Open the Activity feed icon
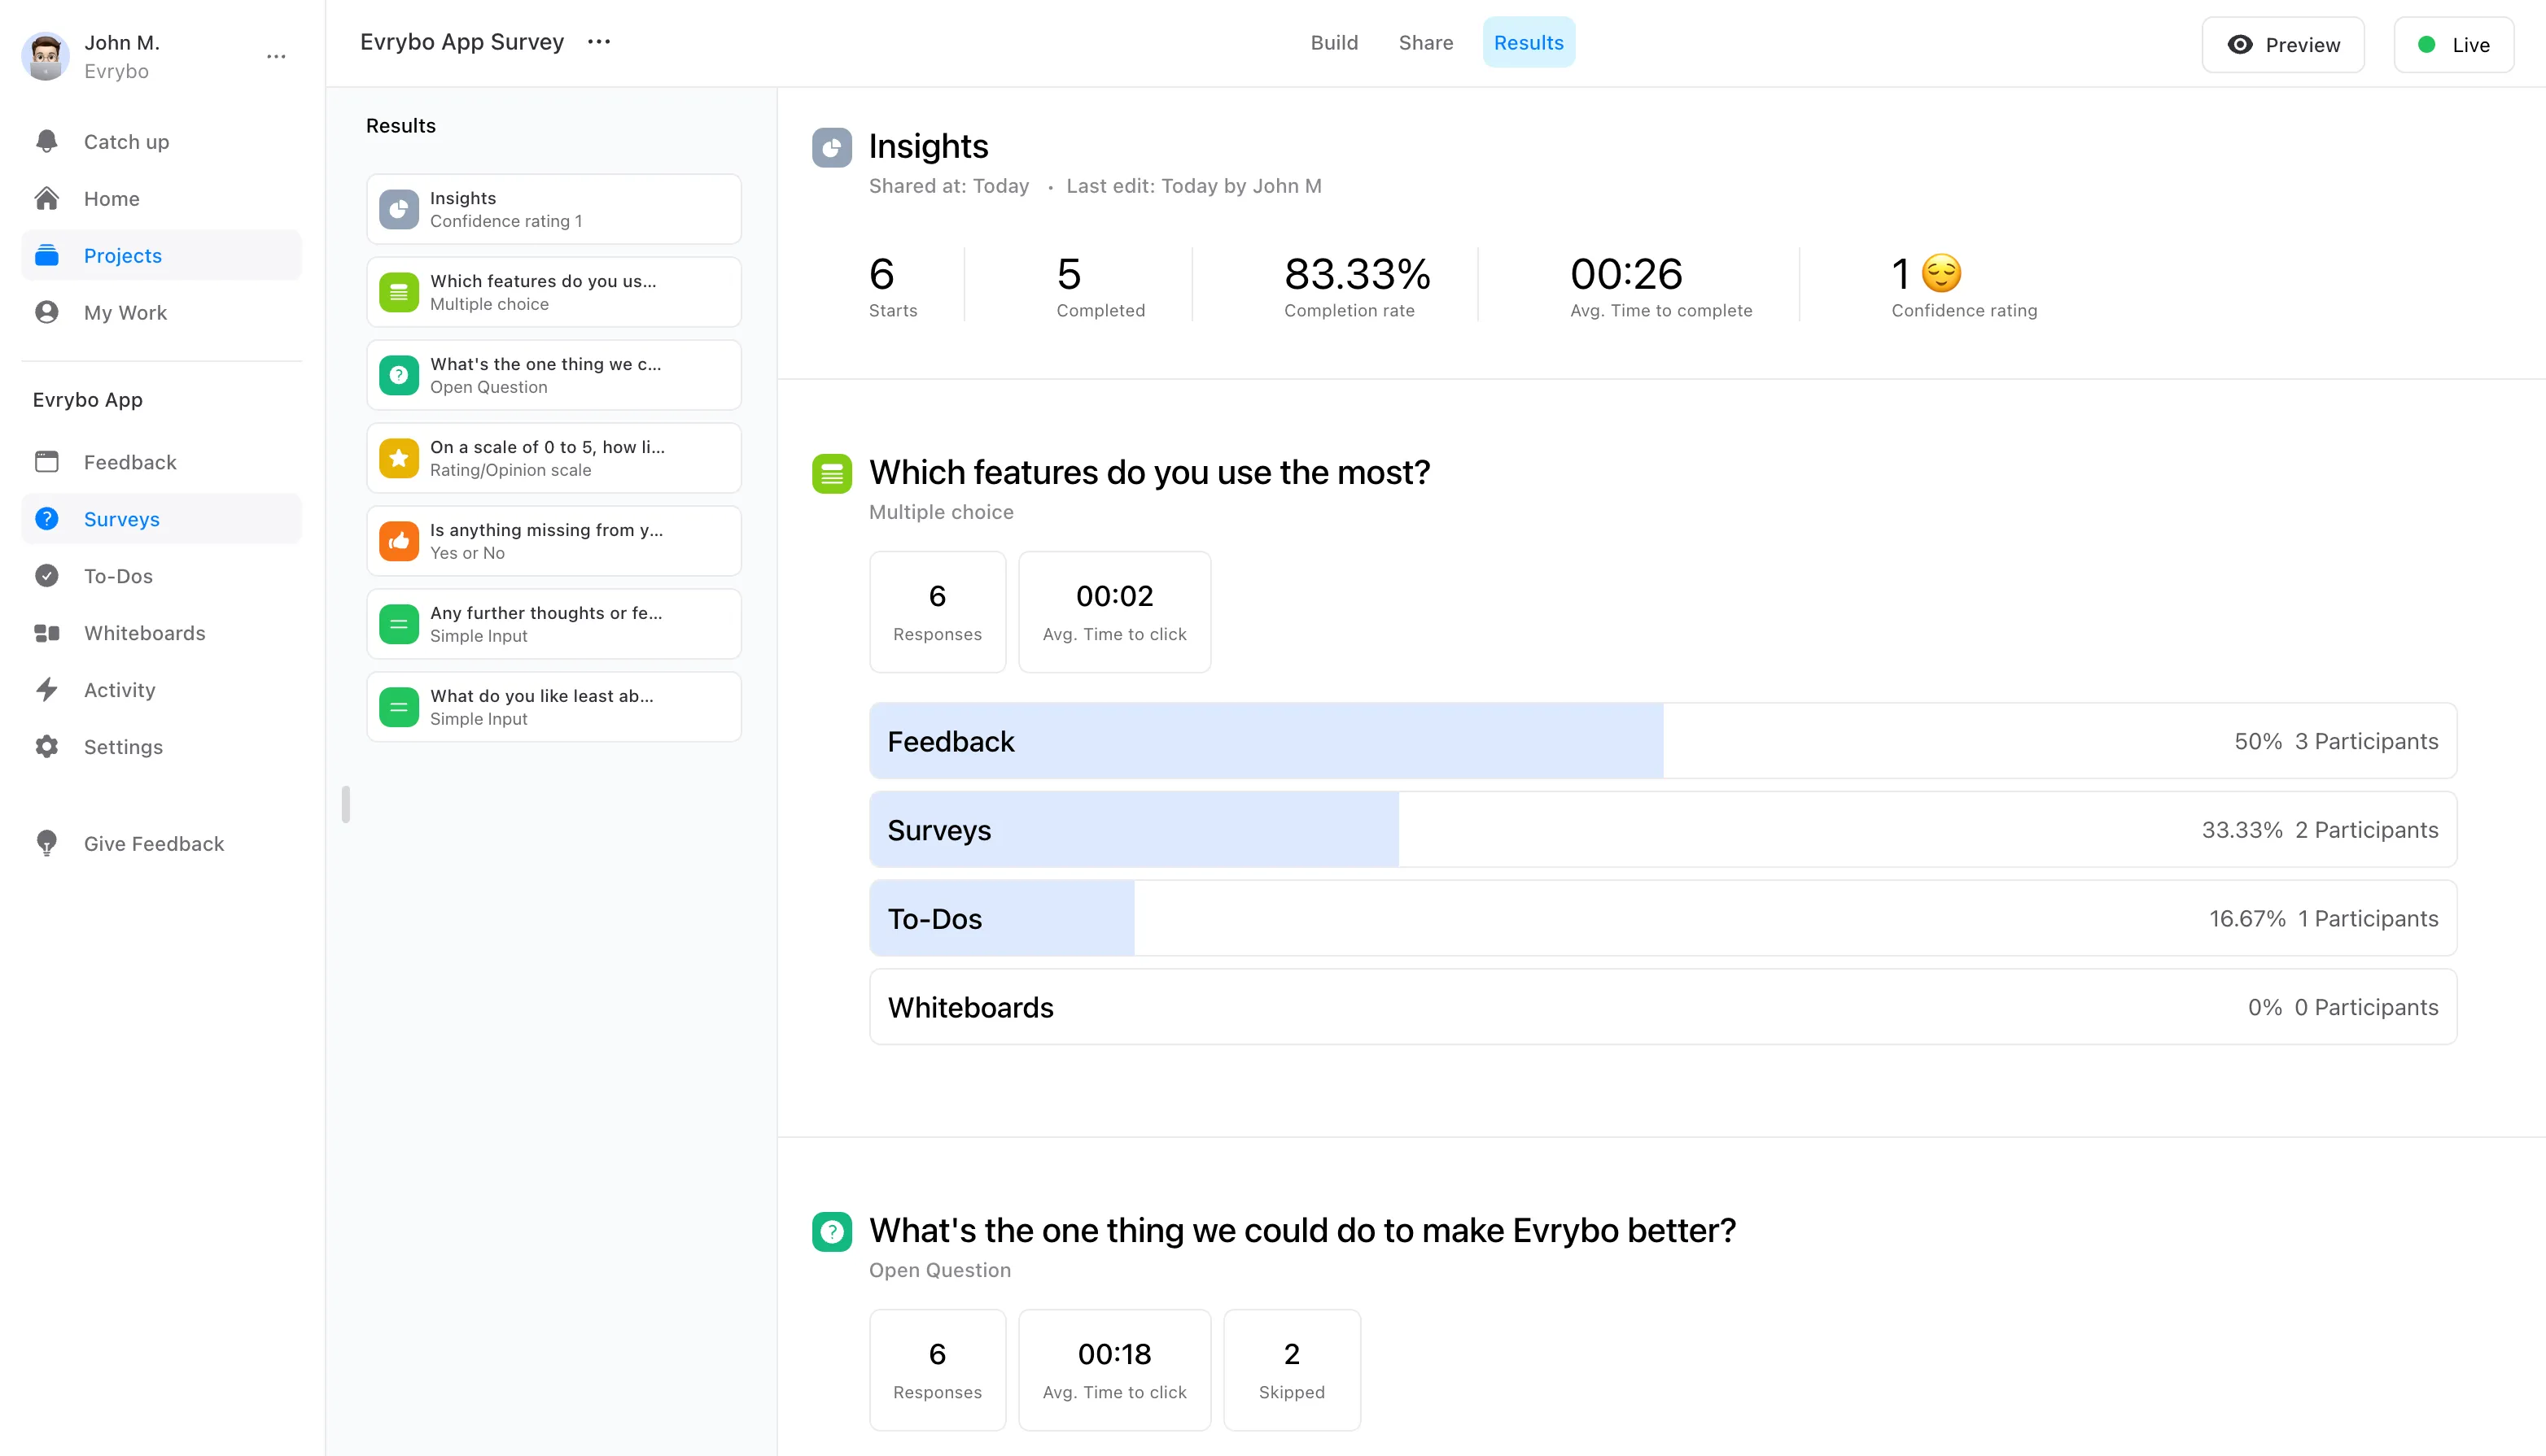This screenshot has width=2546, height=1456. 46,689
